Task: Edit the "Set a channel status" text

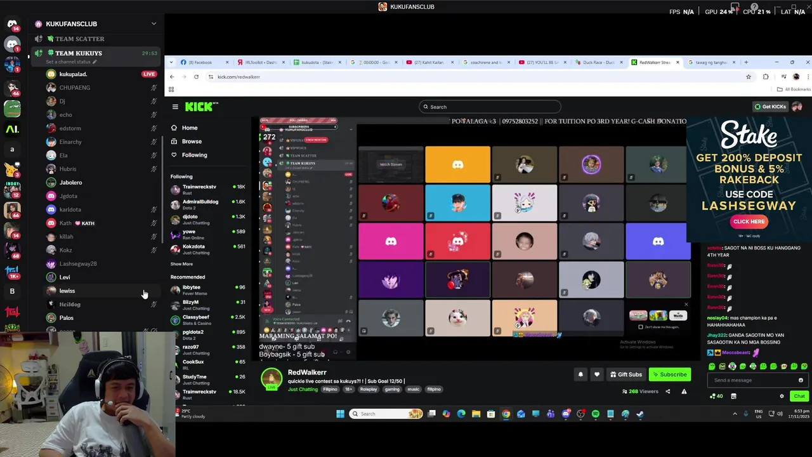Action: [x=71, y=62]
